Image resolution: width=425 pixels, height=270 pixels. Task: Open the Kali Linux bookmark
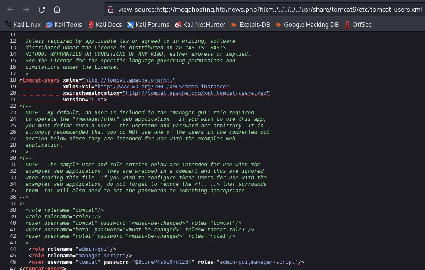(x=23, y=25)
